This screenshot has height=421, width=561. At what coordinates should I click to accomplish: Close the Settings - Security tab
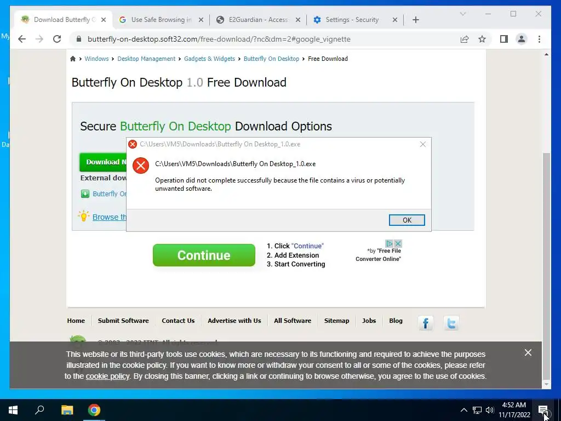(x=395, y=20)
